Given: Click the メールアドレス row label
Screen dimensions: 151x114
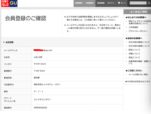Looking at the screenshot, I should click(11, 51).
